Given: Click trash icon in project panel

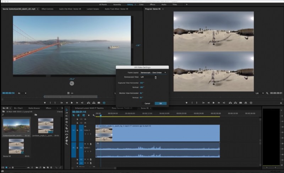Looking at the screenshot, I should point(51,168).
